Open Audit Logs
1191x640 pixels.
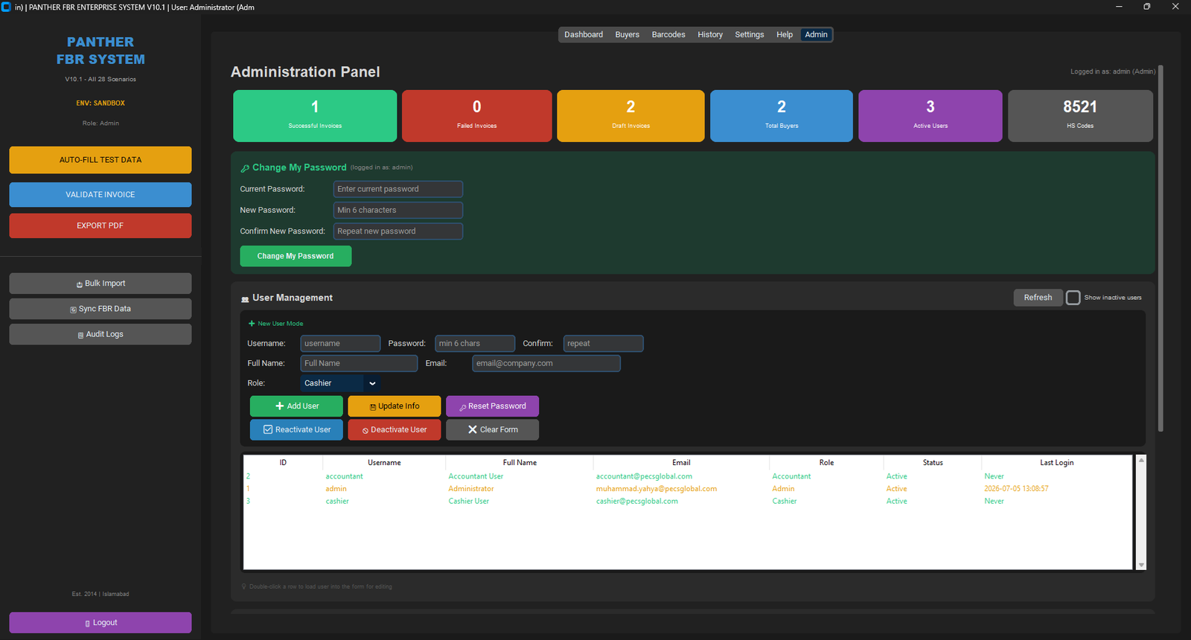point(100,334)
